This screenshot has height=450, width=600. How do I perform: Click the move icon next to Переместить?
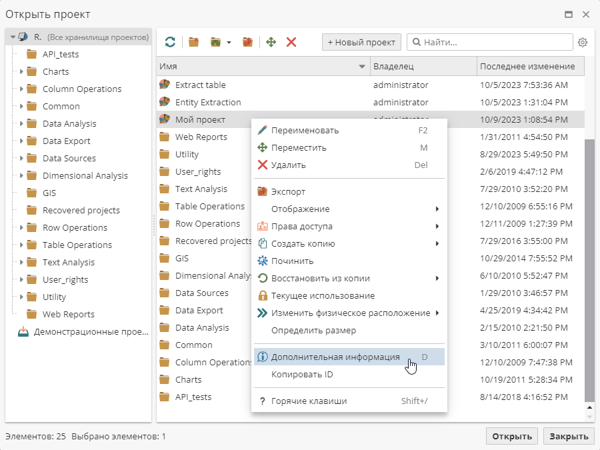262,147
